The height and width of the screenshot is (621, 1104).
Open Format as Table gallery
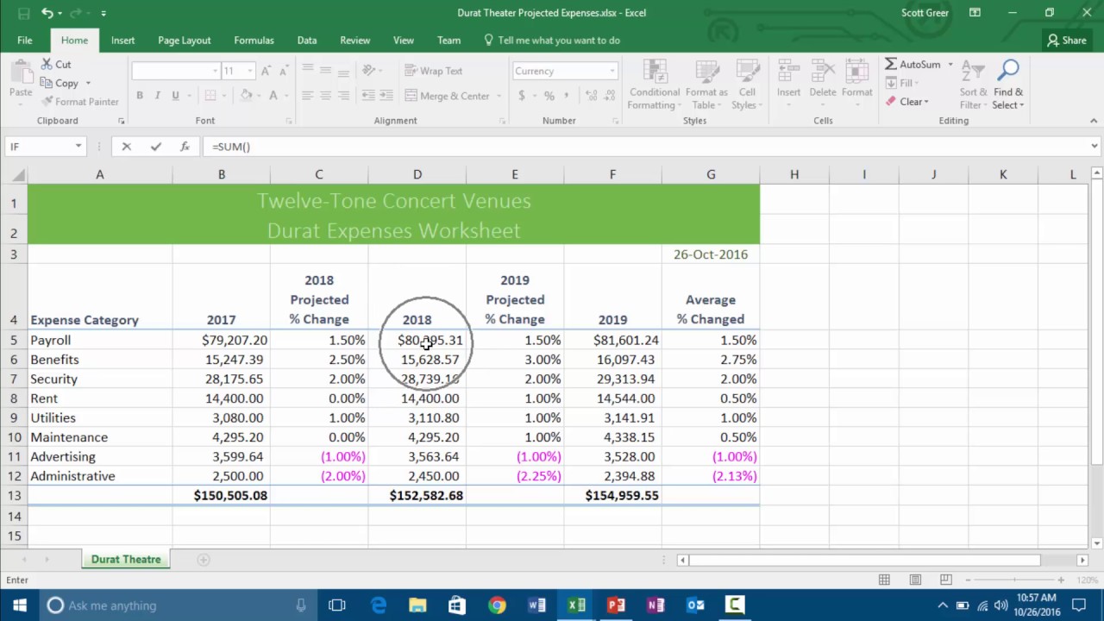click(706, 85)
